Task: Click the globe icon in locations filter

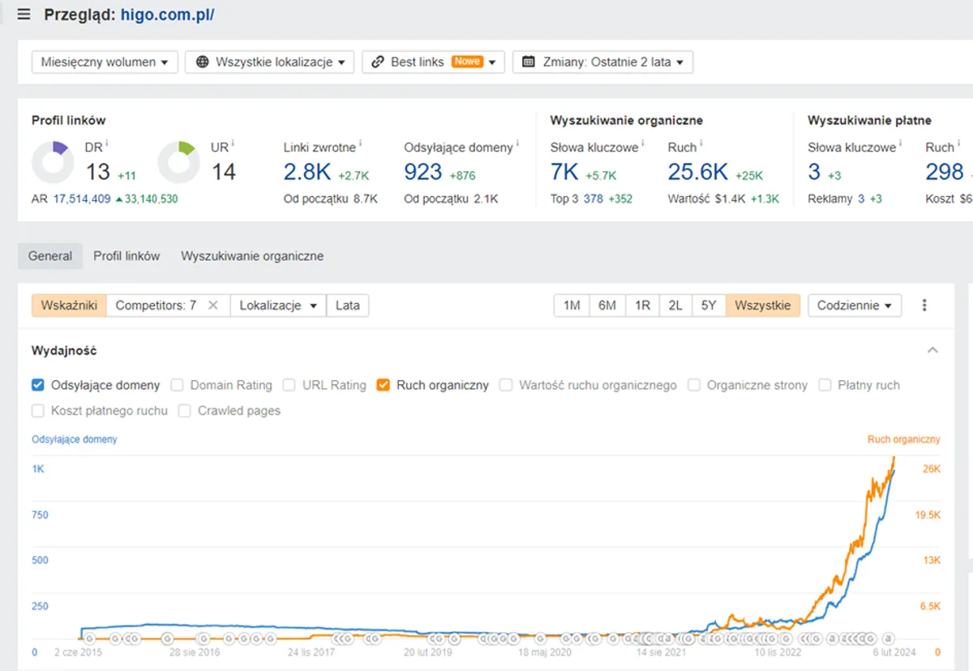Action: (x=203, y=62)
